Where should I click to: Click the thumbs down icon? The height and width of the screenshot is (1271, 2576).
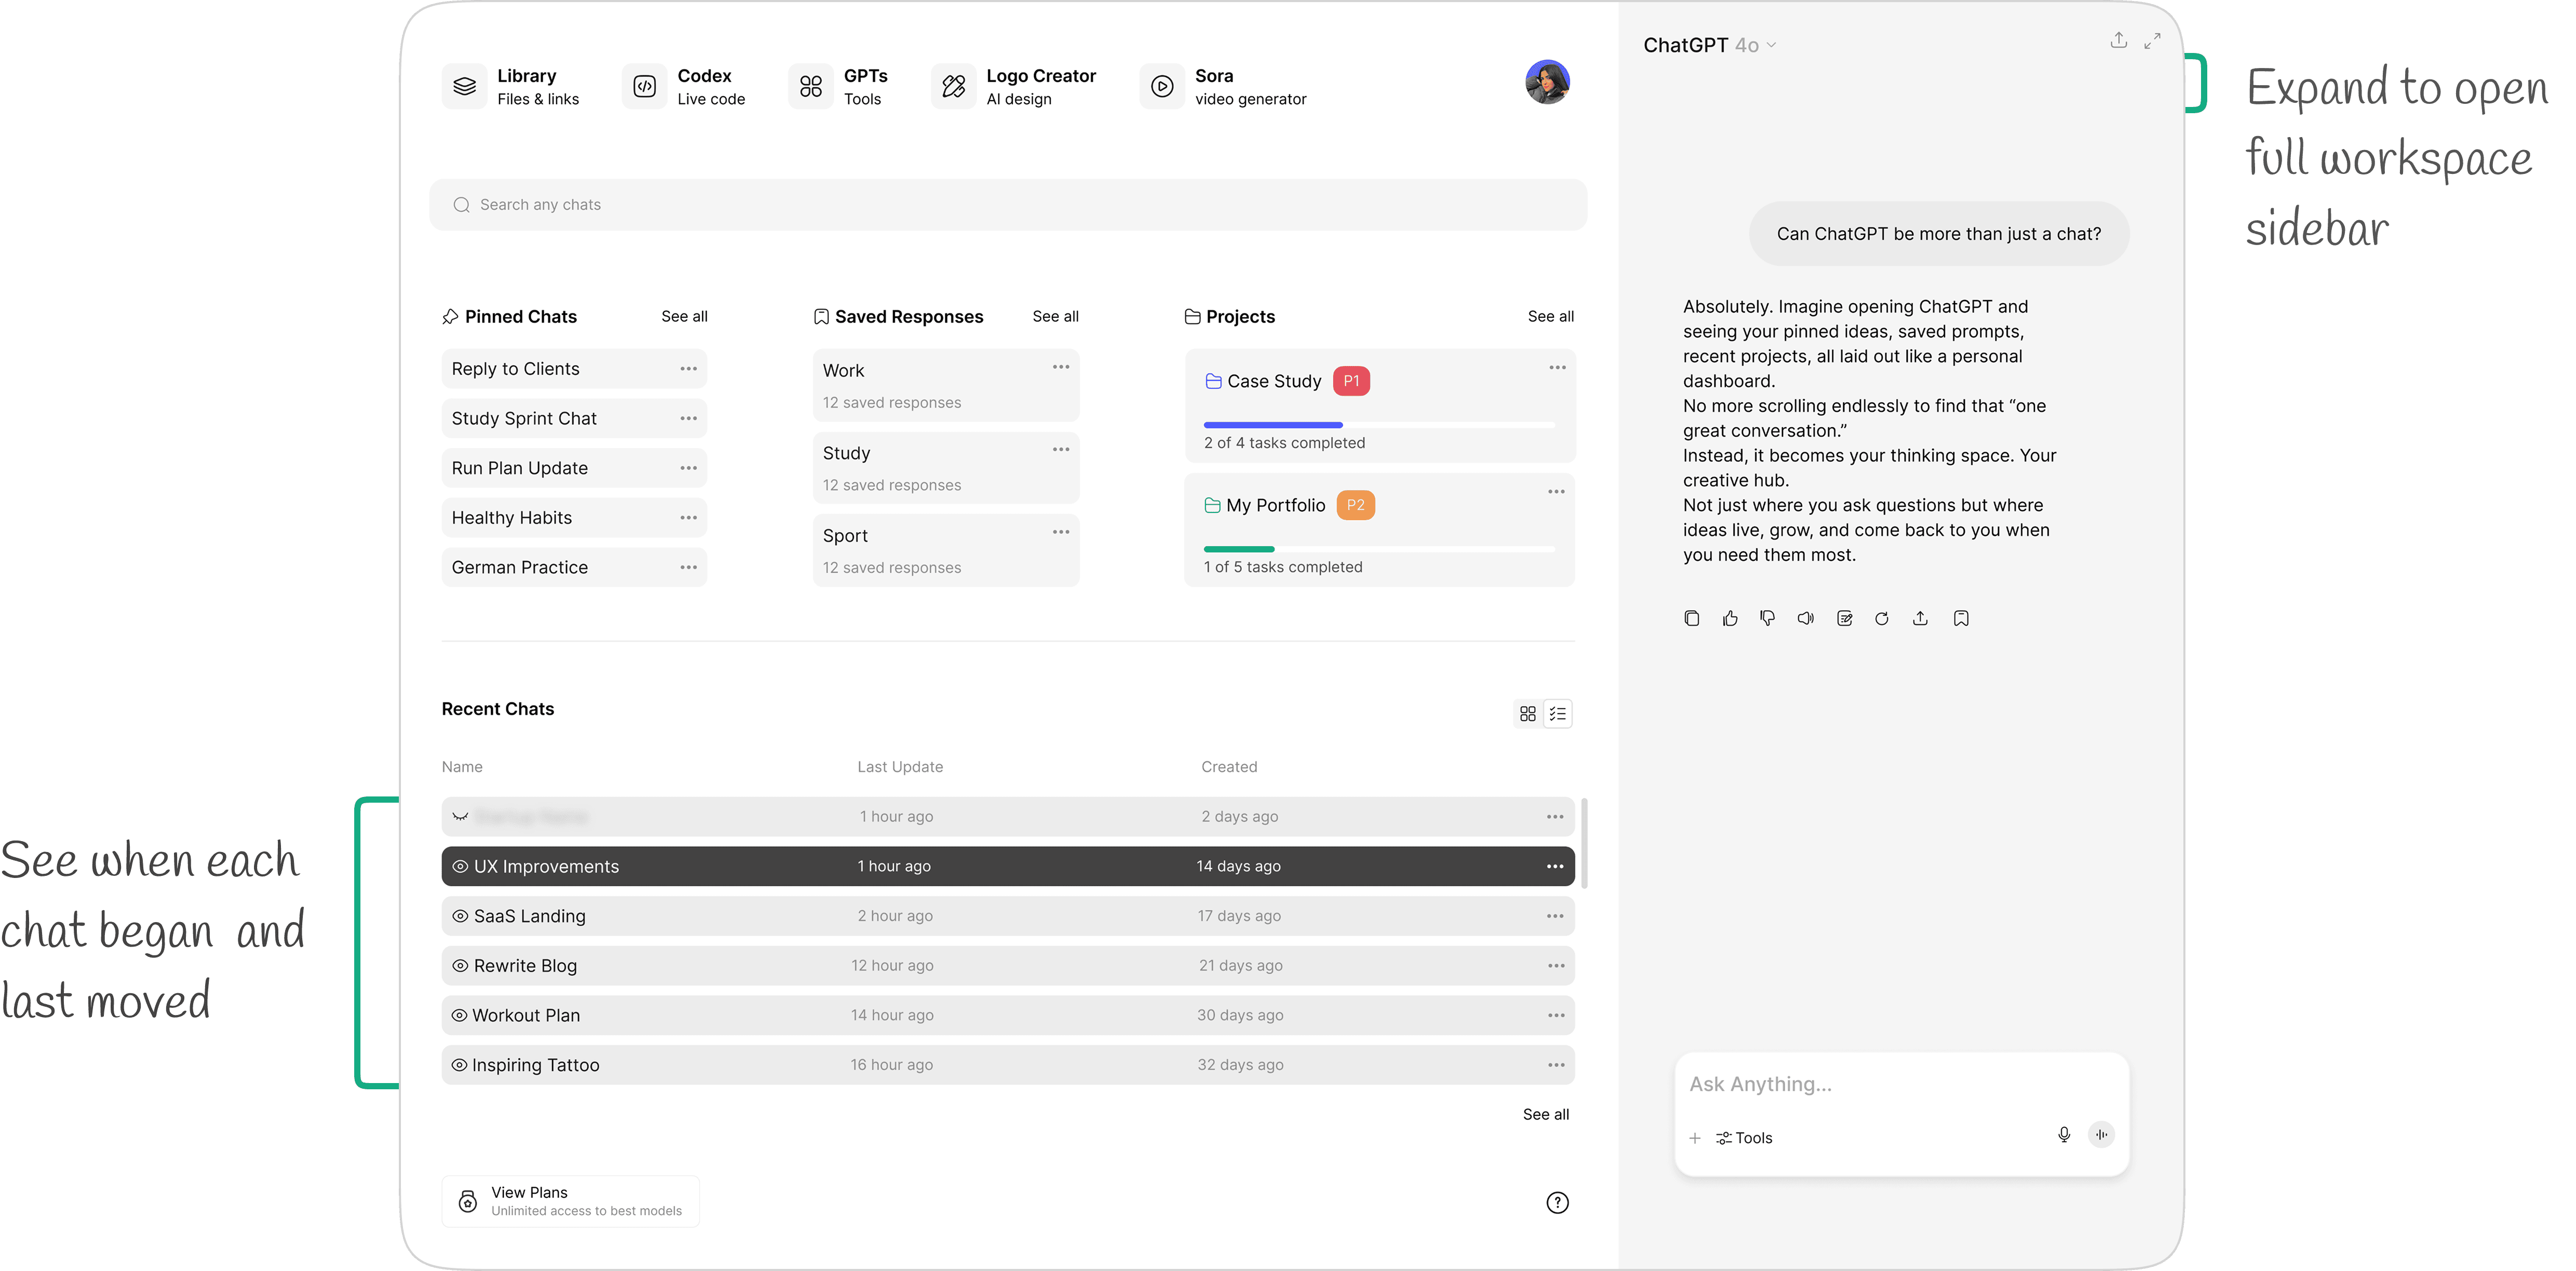pyautogui.click(x=1767, y=618)
